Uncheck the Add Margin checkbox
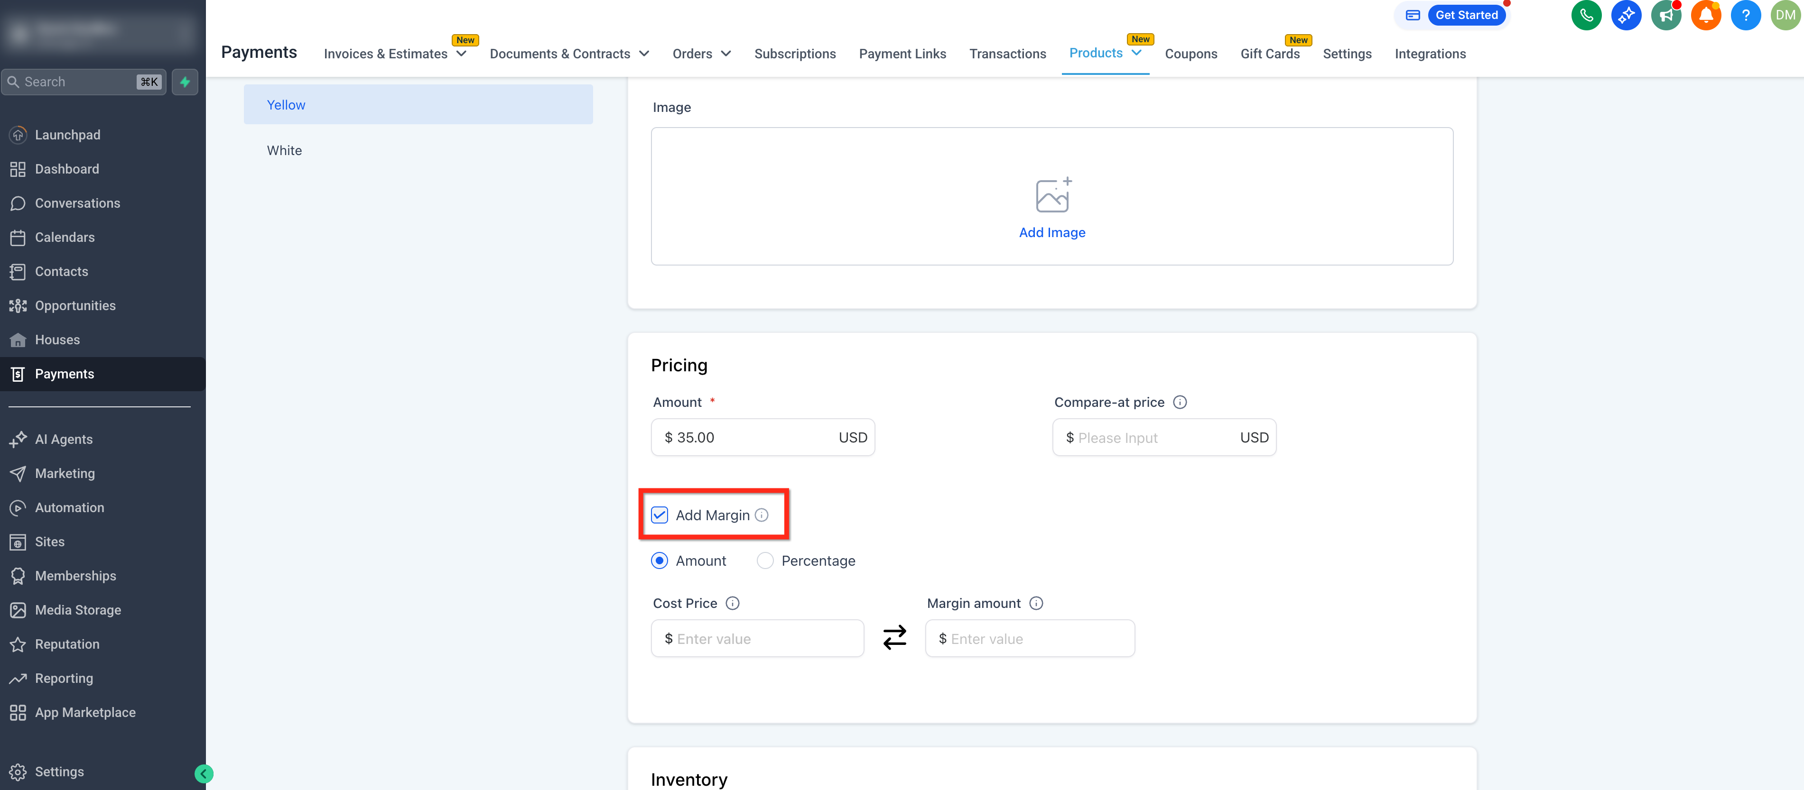Screen dimensions: 1804x790 (x=659, y=515)
